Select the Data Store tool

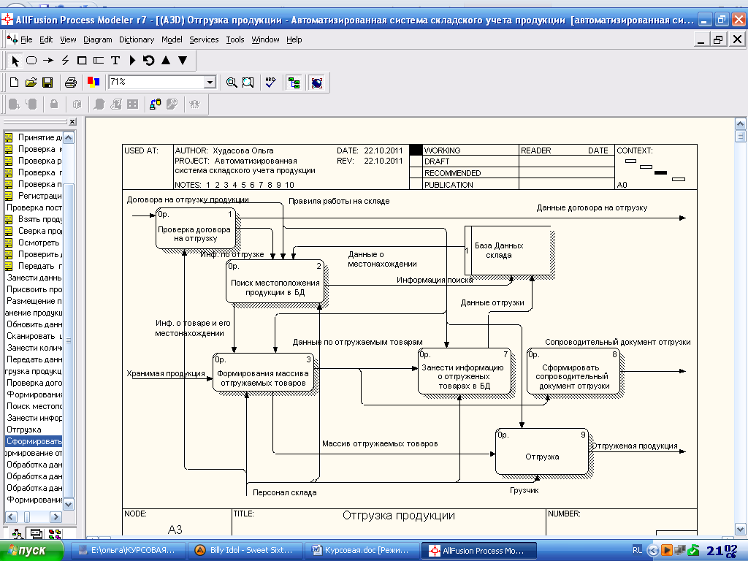(x=99, y=61)
